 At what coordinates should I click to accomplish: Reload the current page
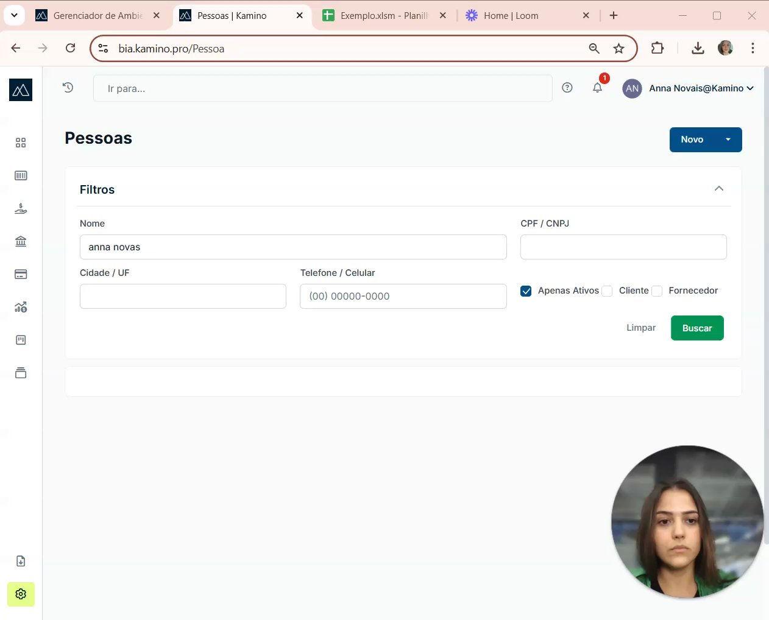pyautogui.click(x=71, y=48)
